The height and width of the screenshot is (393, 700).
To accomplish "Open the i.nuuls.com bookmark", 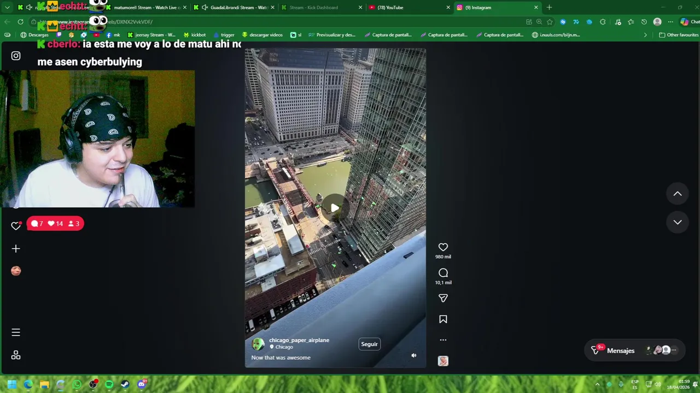I will 556,35.
